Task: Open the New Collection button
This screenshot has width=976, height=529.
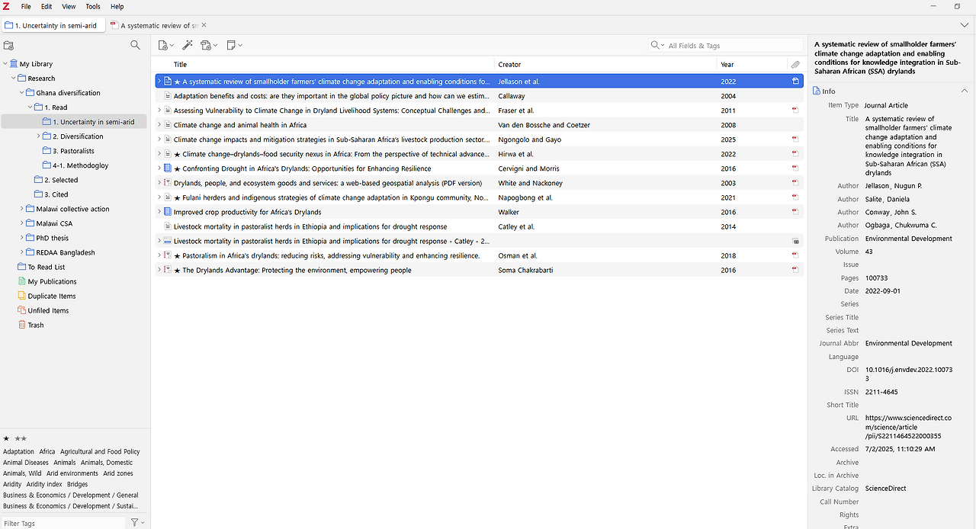Action: [x=9, y=46]
